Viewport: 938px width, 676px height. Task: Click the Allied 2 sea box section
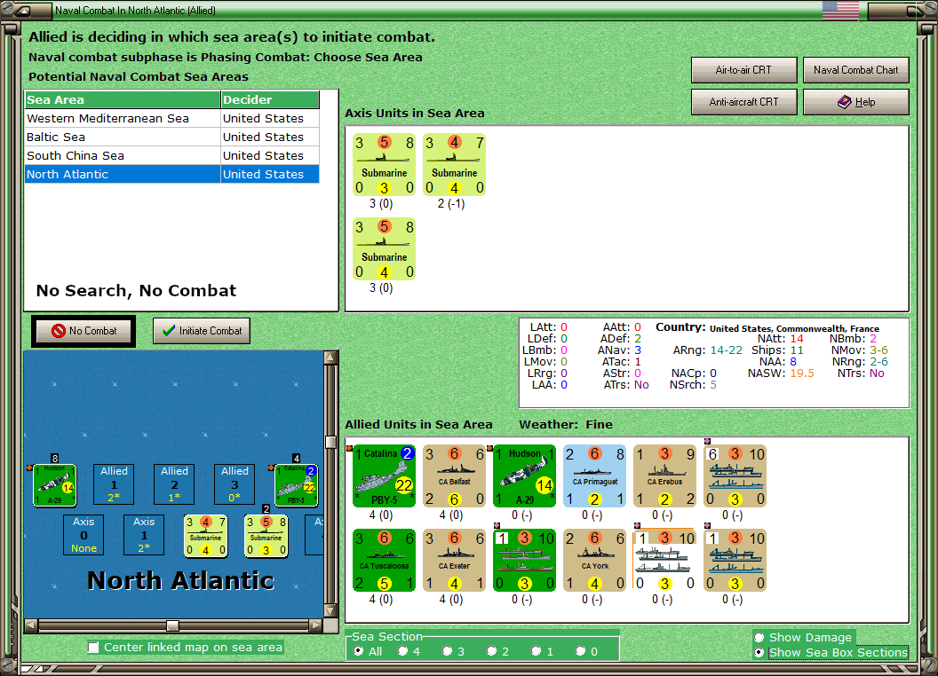click(174, 484)
